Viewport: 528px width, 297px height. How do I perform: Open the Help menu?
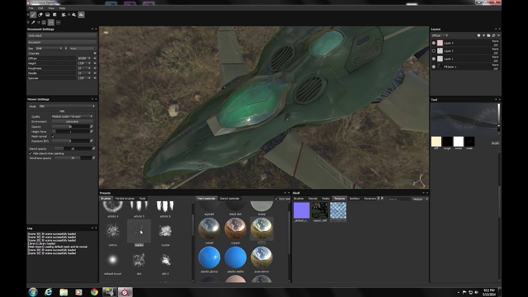tap(62, 8)
